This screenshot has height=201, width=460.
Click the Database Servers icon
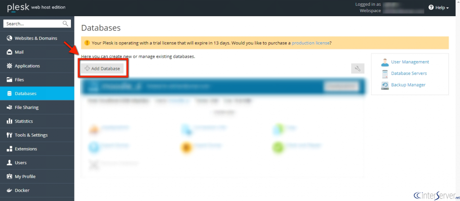point(385,74)
